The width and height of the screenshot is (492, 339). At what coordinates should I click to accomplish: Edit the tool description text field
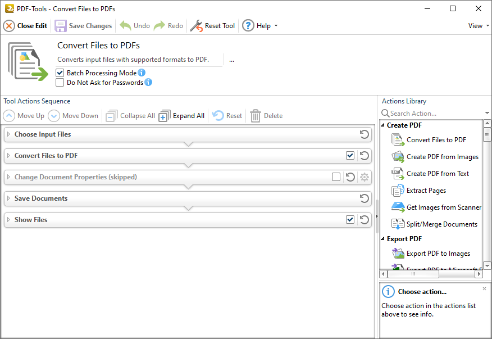point(140,60)
